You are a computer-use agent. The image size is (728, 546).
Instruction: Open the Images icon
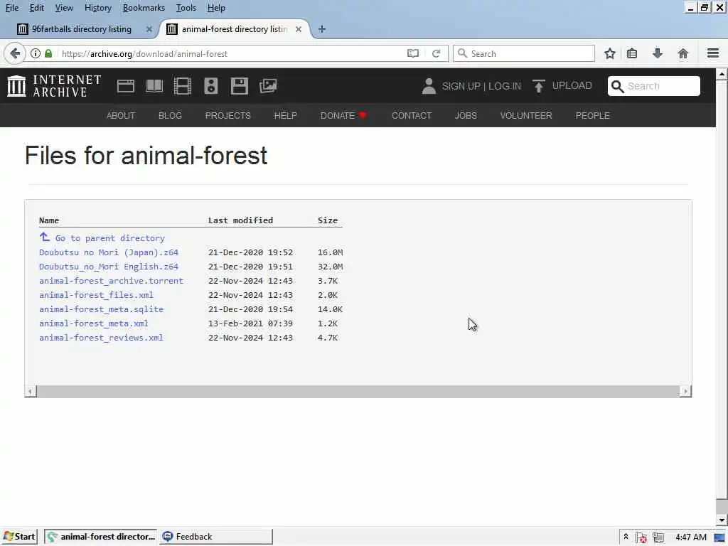tap(268, 86)
